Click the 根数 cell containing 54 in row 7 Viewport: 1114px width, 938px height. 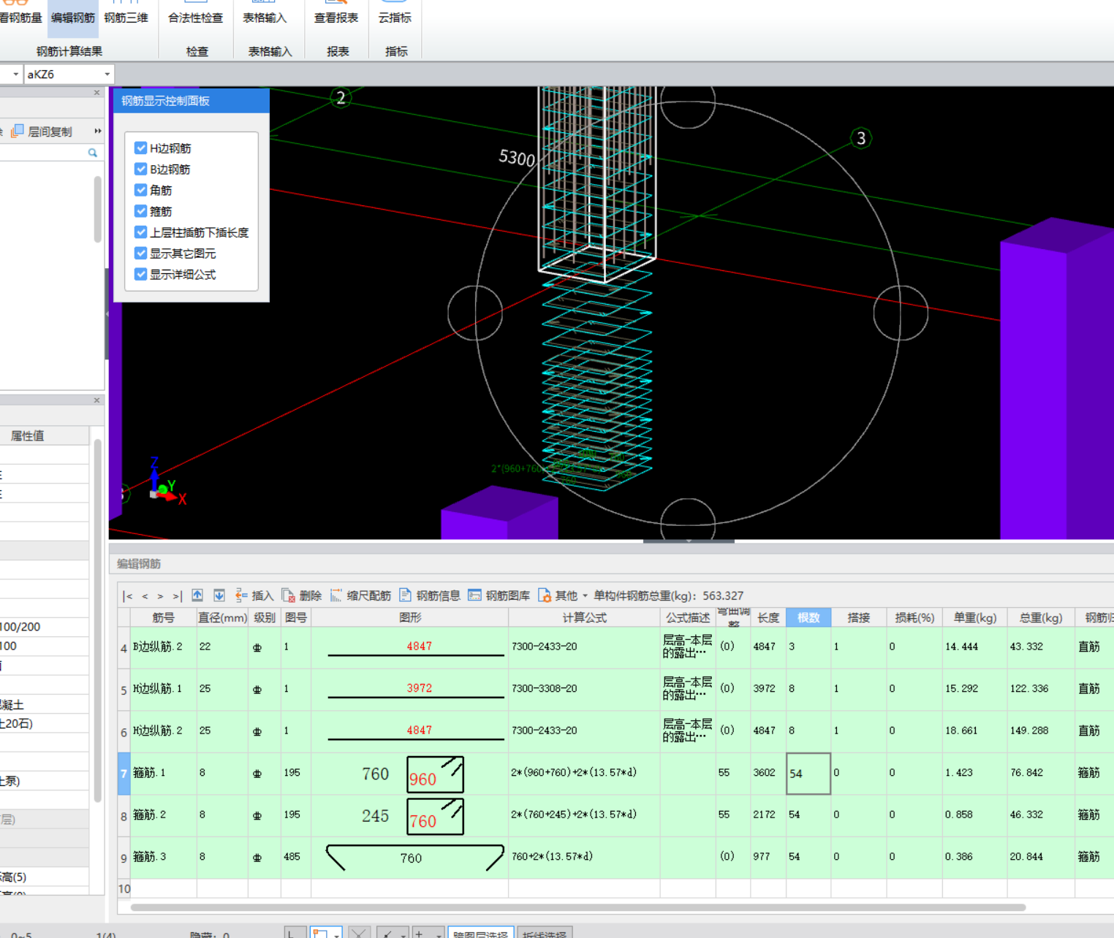[x=808, y=774]
